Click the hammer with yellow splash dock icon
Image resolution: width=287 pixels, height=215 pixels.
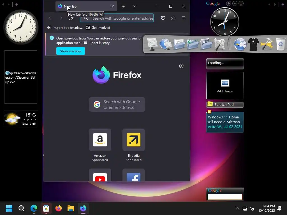pyautogui.click(x=267, y=44)
